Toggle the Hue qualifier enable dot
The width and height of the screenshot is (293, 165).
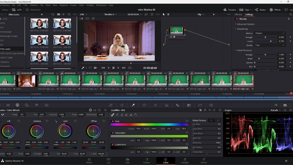click(113, 121)
